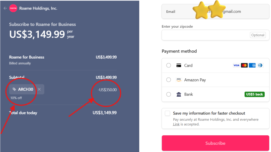Screen dimensions: 271x152
Task: Click the Optional label in zipcode field
Action: coord(258,35)
